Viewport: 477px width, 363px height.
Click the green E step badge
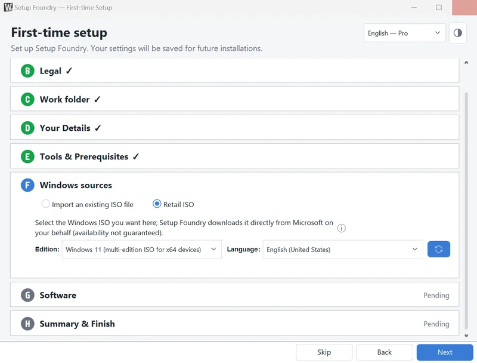pos(27,156)
